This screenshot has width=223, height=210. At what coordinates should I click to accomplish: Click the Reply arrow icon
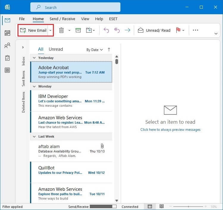[x=106, y=30]
